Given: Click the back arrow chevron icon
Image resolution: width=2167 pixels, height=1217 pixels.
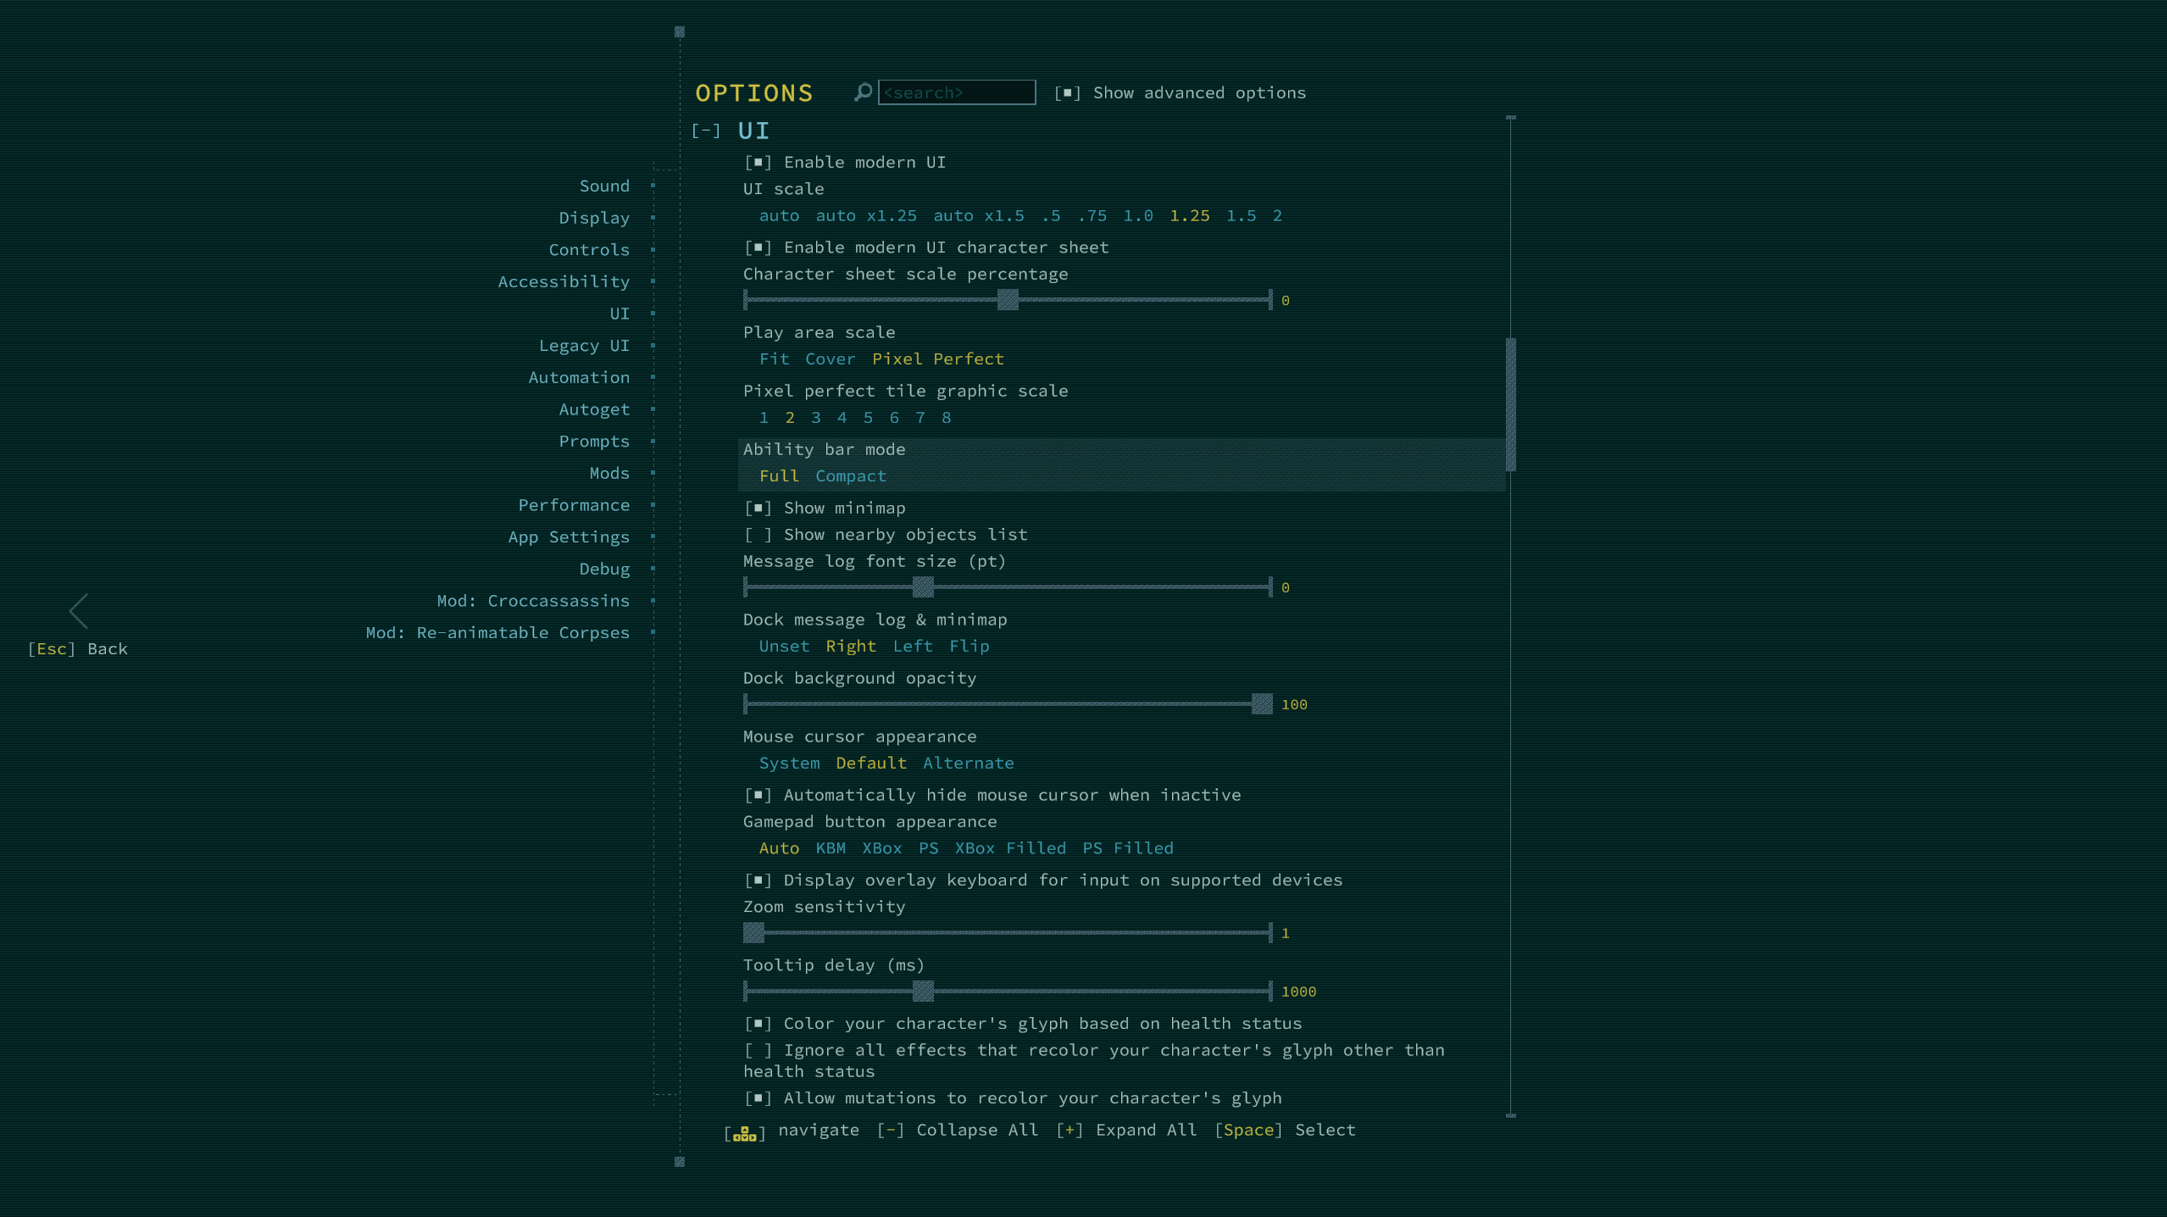Looking at the screenshot, I should pyautogui.click(x=80, y=610).
